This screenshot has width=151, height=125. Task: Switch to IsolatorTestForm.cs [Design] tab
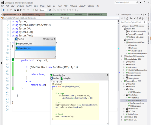[33, 15]
